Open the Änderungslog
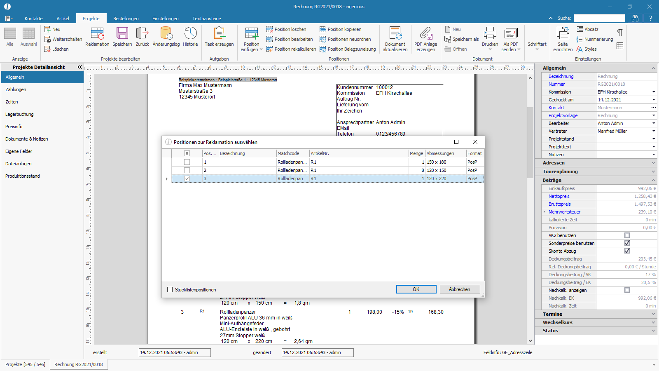The width and height of the screenshot is (659, 371). (x=166, y=37)
